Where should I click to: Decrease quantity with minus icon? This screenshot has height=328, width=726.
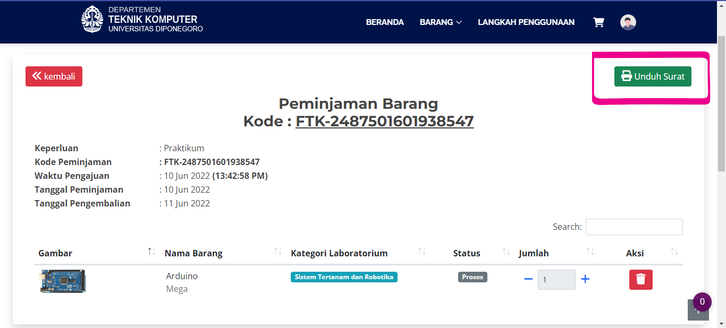coord(528,279)
